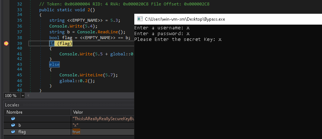Click "Console.Write(5.4);" on line 36

click(73, 26)
